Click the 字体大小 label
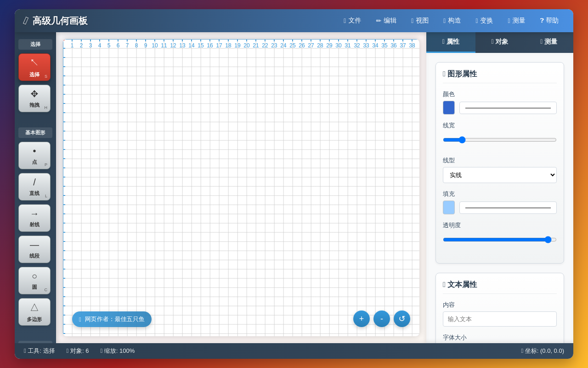Image resolution: width=588 pixels, height=368 pixels. coord(455,338)
